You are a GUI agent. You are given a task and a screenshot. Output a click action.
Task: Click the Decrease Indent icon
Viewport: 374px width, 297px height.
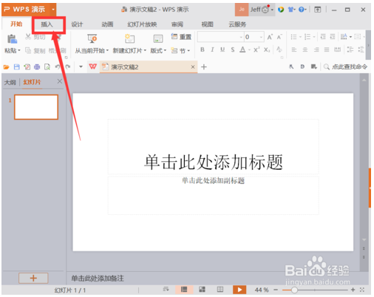click(323, 37)
